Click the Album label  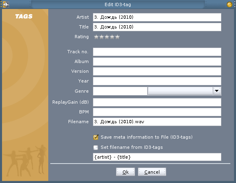[82, 61]
